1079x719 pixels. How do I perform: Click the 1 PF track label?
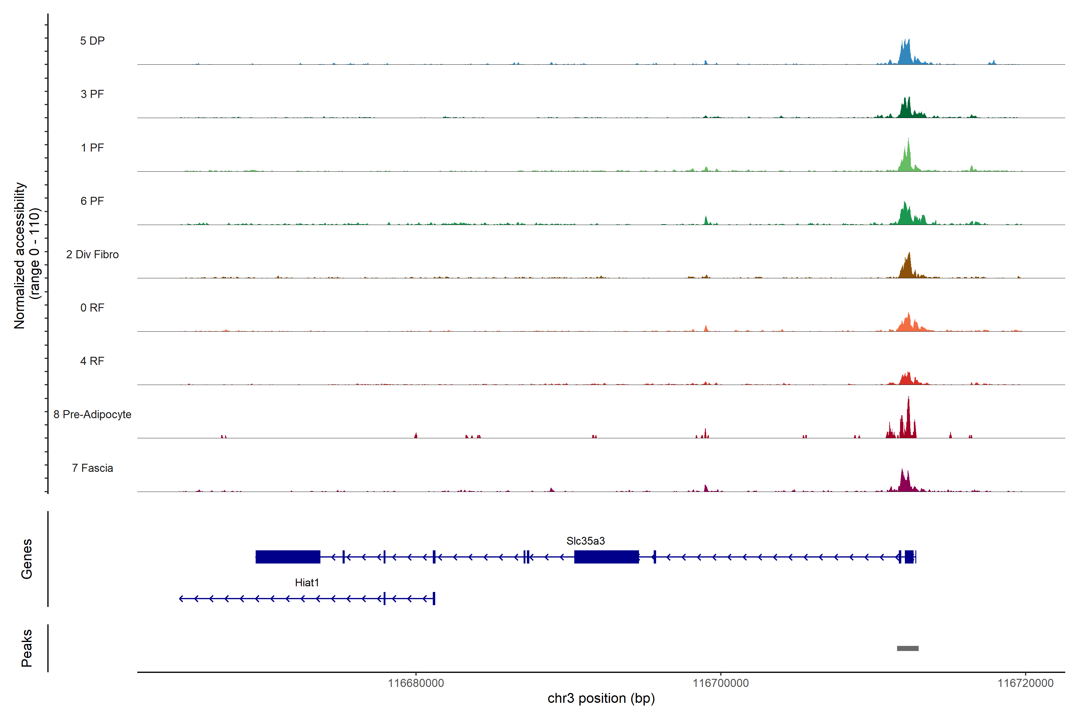(x=92, y=148)
